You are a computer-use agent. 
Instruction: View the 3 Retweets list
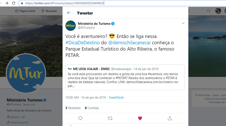(73, 108)
